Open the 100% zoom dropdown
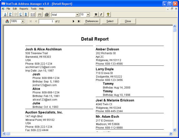Screen dimensions: 179x138 click(23, 21)
